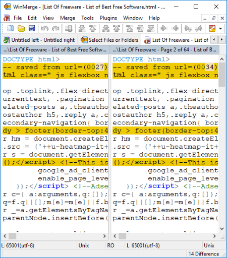
Task: Click vertical scrollbar down arrow
Action: click(x=222, y=229)
